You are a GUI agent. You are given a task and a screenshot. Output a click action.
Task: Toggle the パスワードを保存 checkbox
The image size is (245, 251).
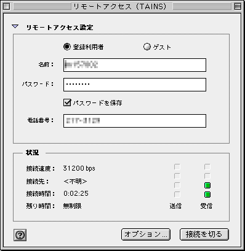point(67,102)
